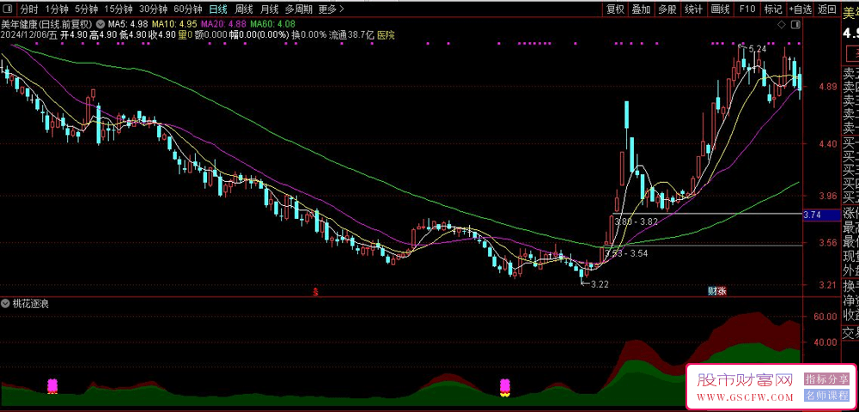
Task: Click the 5.24 high price label
Action: point(757,49)
